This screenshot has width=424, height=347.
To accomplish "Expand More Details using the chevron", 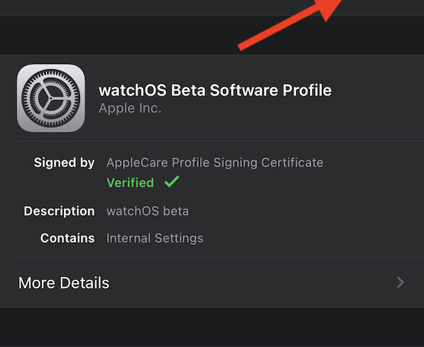I will point(400,282).
